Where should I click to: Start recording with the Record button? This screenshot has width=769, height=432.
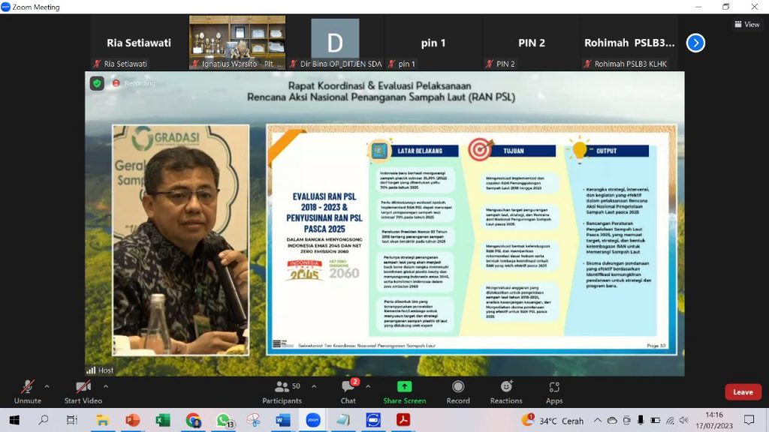click(x=458, y=391)
